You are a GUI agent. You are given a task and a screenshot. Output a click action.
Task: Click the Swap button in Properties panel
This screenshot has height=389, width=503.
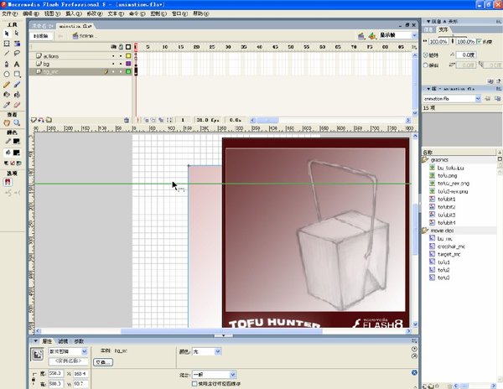point(102,362)
